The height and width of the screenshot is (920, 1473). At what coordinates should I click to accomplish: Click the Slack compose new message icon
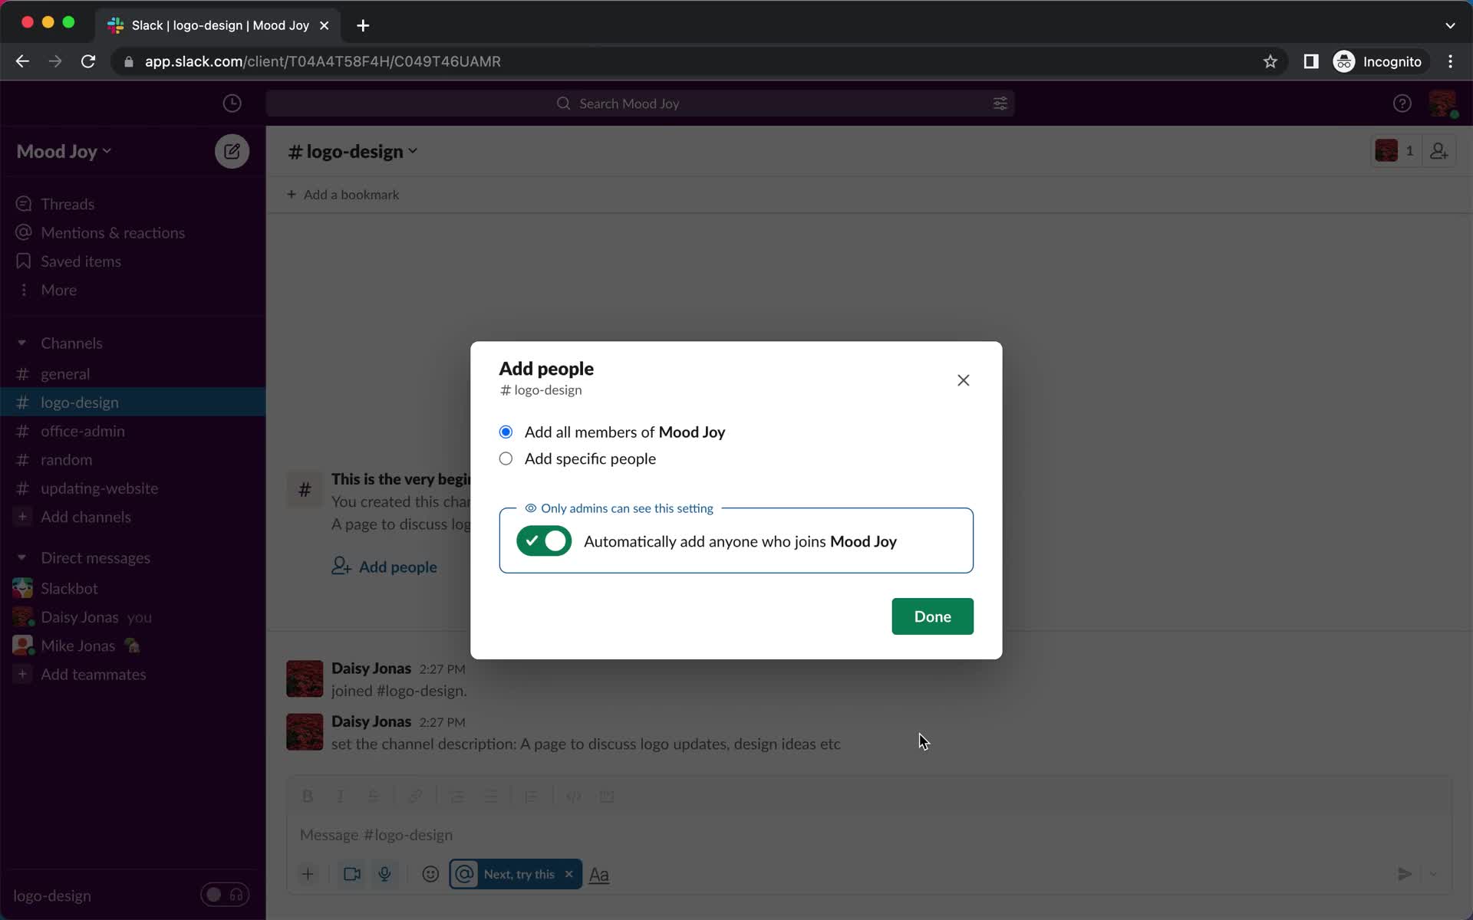[x=232, y=150]
